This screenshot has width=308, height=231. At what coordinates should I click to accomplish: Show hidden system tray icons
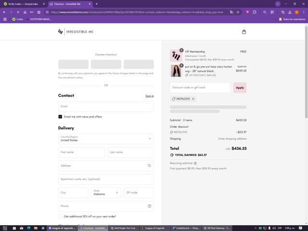[x=256, y=228]
